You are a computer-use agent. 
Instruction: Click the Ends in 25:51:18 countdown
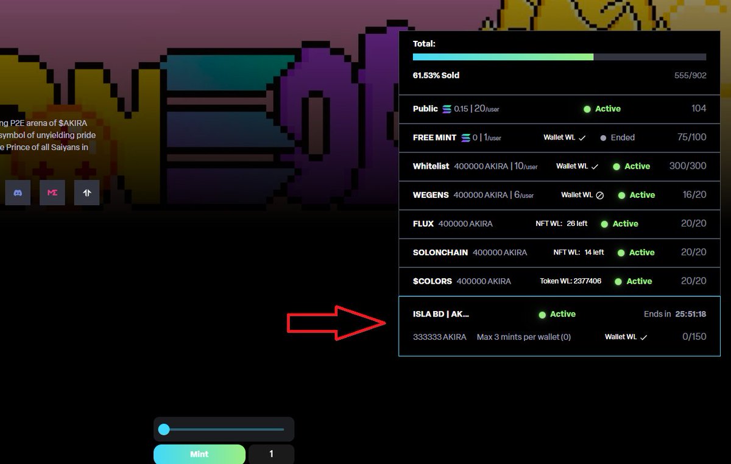tap(675, 314)
